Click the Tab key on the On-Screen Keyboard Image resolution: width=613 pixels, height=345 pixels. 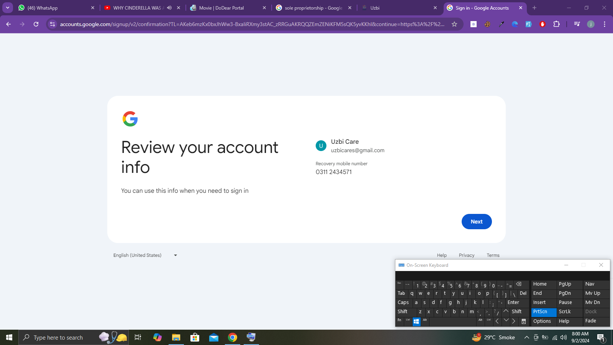pos(402,294)
